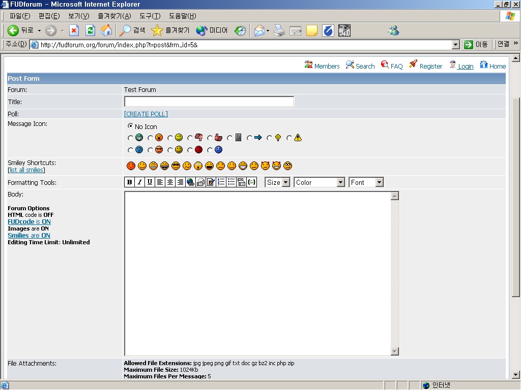Insert the first red blushing smiley shortcut
The width and height of the screenshot is (521, 390).
131,166
